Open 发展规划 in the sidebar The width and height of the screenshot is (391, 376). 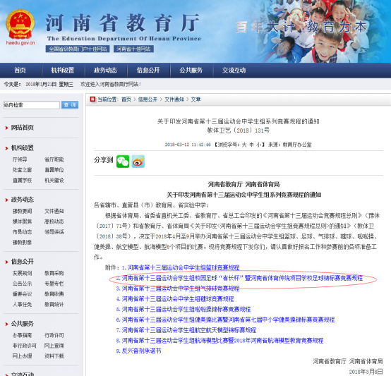(x=22, y=273)
